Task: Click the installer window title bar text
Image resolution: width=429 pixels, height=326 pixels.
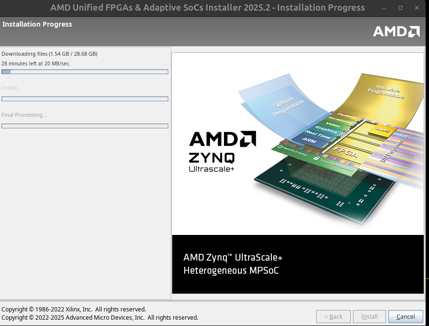Action: [x=207, y=8]
